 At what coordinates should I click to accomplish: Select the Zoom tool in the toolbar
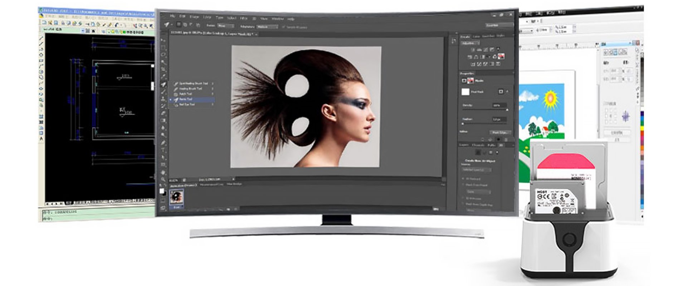point(163,179)
